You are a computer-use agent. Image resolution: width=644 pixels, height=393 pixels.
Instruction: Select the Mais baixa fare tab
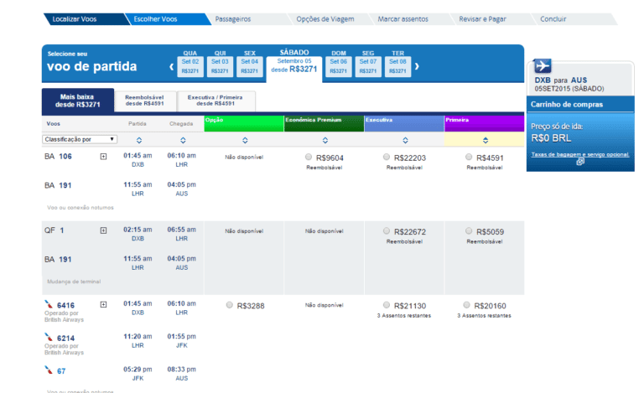[x=77, y=101]
